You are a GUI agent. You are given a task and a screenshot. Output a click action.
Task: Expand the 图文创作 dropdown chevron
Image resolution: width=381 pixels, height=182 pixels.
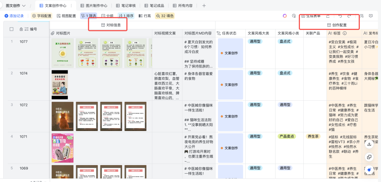coord(24,6)
